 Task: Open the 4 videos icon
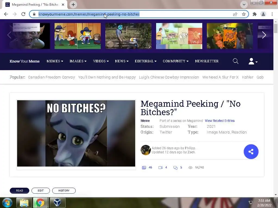(x=160, y=167)
